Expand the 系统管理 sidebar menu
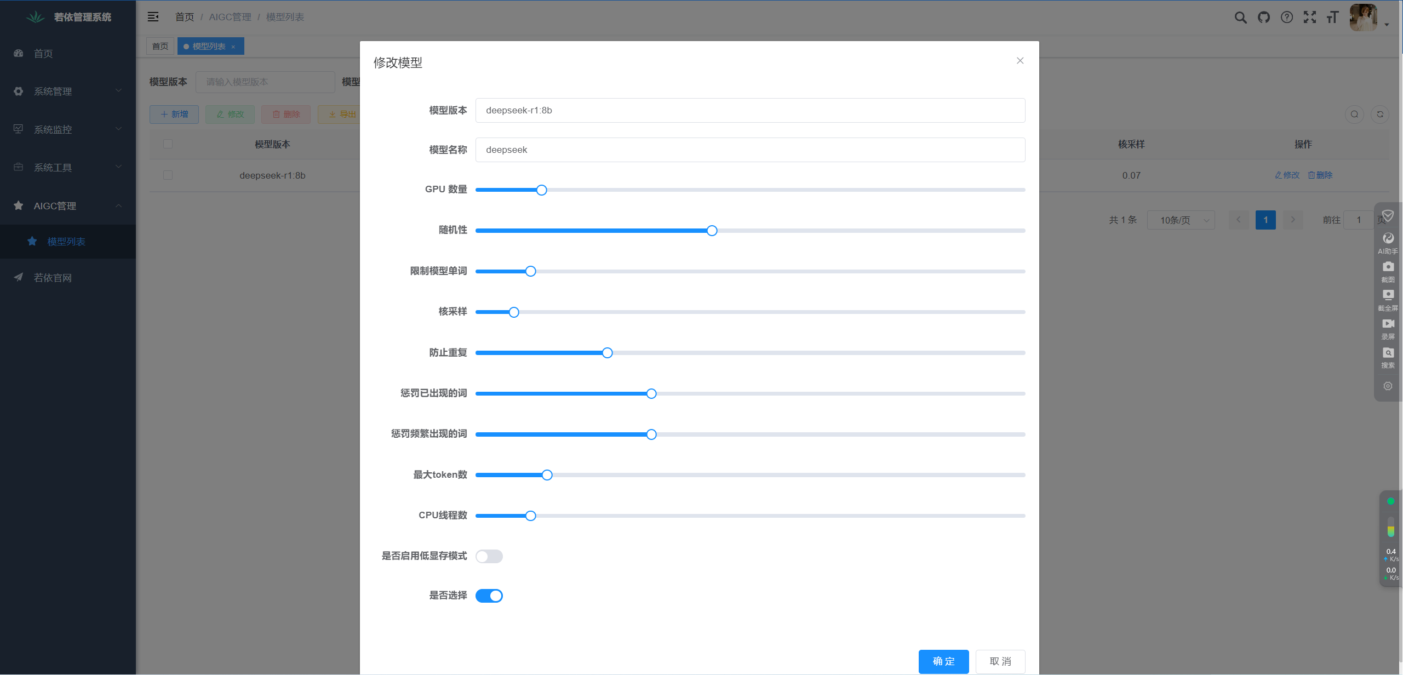This screenshot has width=1403, height=675. click(67, 91)
